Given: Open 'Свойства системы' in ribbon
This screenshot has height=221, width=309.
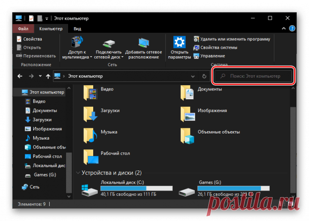Looking at the screenshot, I should [x=215, y=47].
